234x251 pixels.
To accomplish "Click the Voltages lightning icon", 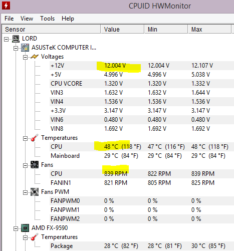I will point(35,57).
